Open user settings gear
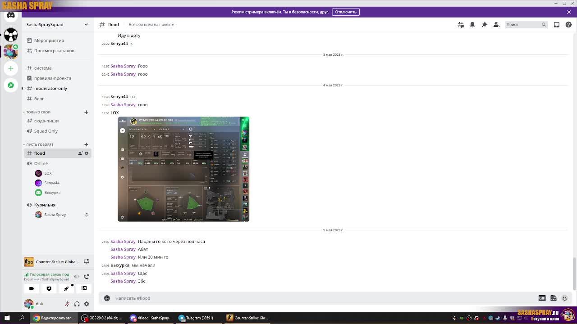This screenshot has height=324, width=577. (x=87, y=304)
